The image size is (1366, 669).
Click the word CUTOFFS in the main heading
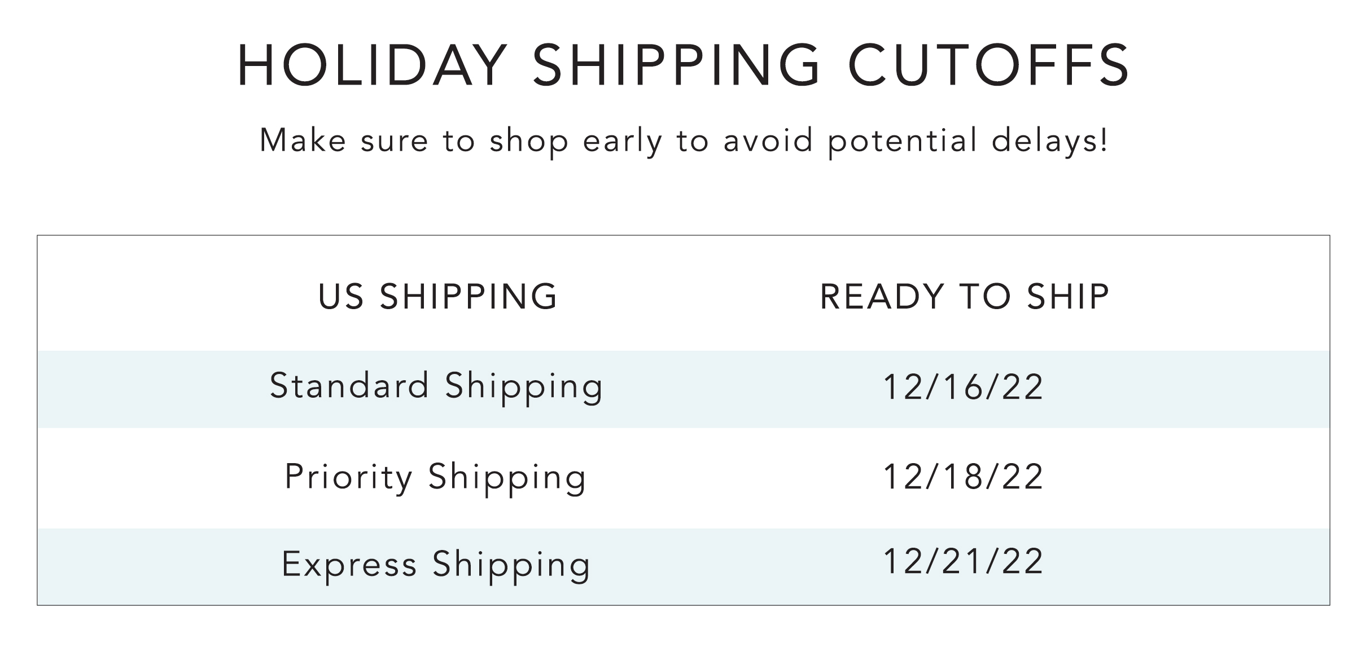click(x=989, y=65)
